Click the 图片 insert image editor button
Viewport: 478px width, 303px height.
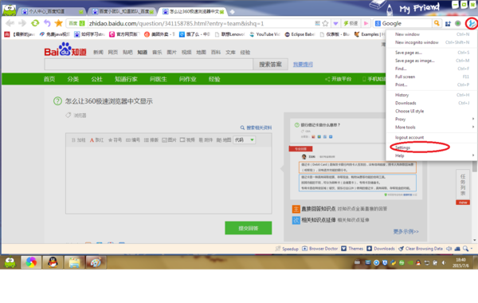click(x=169, y=140)
